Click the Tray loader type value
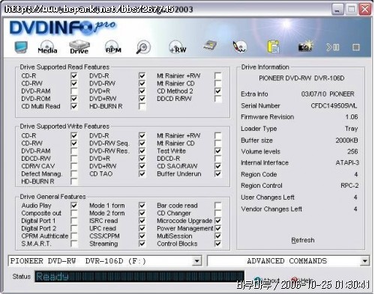The image size is (375, 294). (x=352, y=129)
